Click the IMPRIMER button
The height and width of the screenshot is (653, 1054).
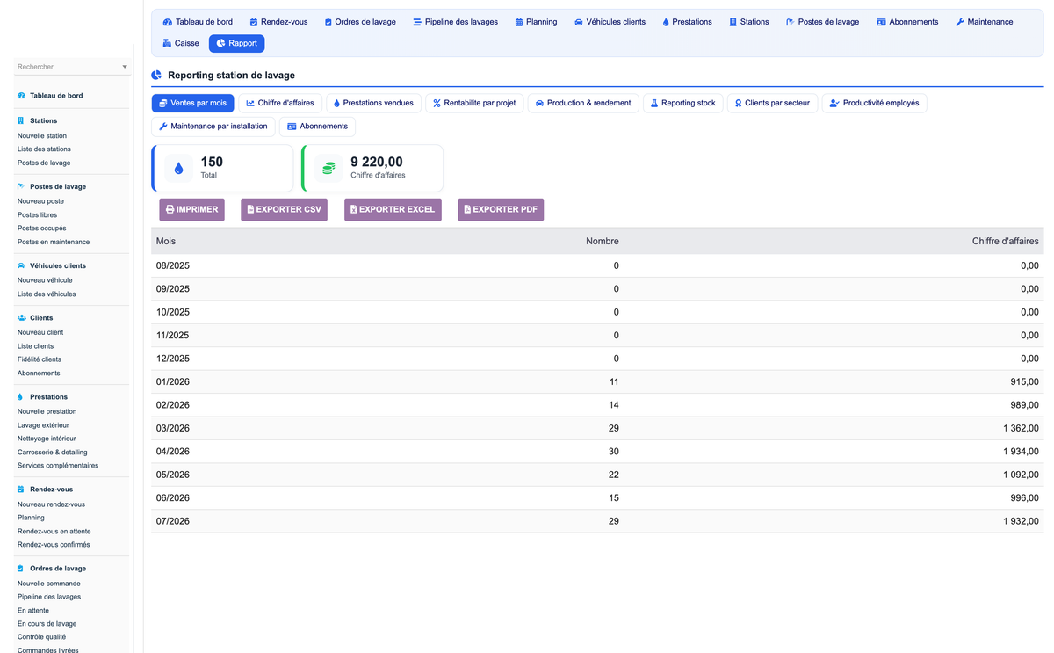point(191,209)
